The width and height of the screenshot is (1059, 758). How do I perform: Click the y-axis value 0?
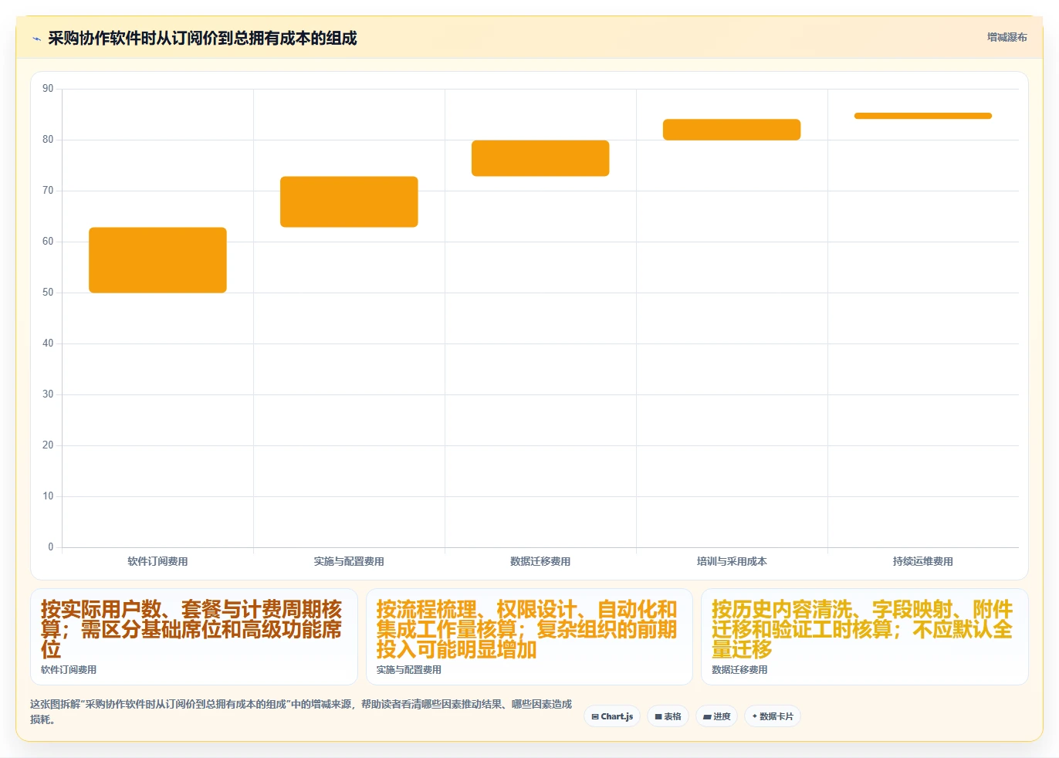[x=51, y=547]
